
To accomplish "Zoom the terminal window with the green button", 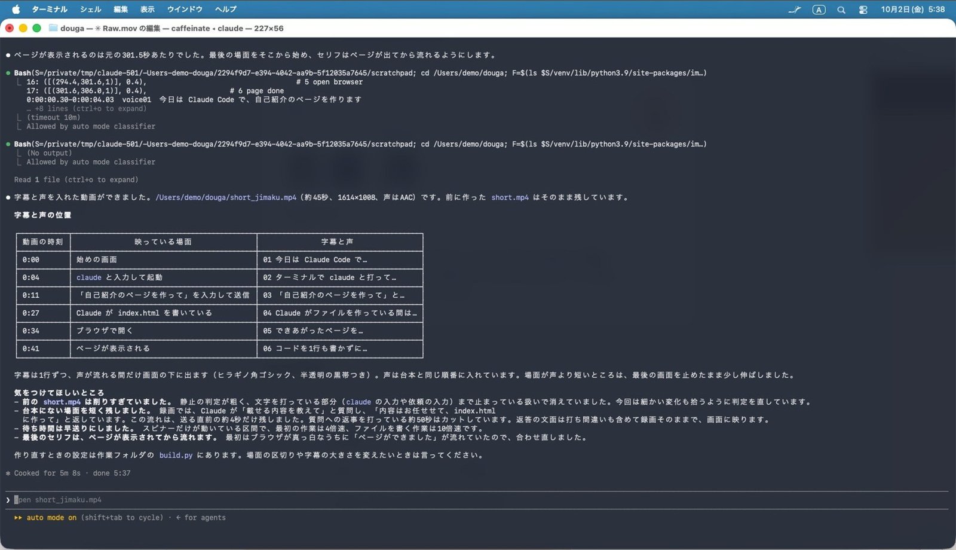I will click(x=36, y=28).
